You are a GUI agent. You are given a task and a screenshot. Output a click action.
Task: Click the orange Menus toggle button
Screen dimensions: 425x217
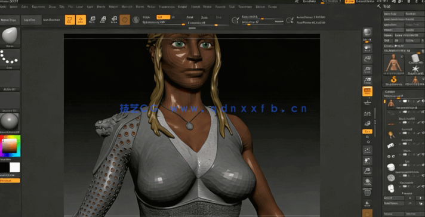point(350,2)
